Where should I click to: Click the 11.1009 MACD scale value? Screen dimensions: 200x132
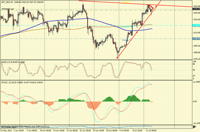(x=196, y=82)
